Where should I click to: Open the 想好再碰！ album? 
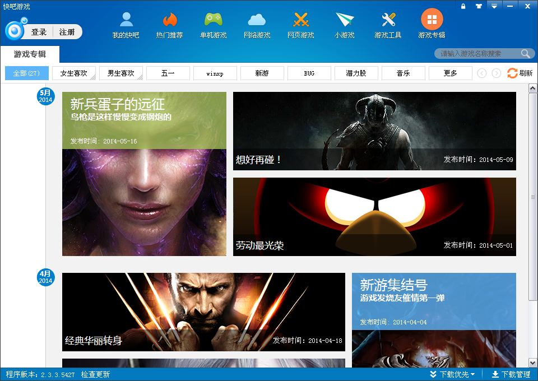tap(375, 131)
